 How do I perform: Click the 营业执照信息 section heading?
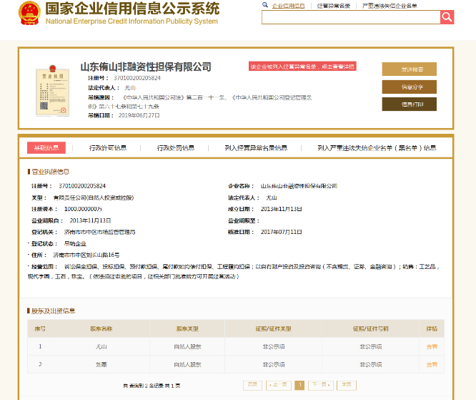click(51, 172)
